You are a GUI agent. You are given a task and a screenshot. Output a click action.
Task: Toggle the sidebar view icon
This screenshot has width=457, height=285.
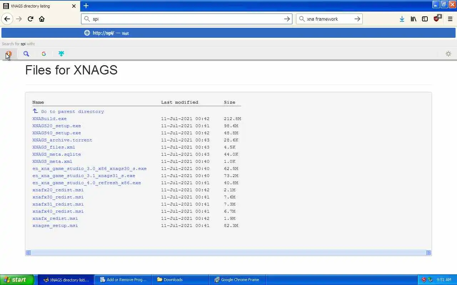[x=425, y=19]
